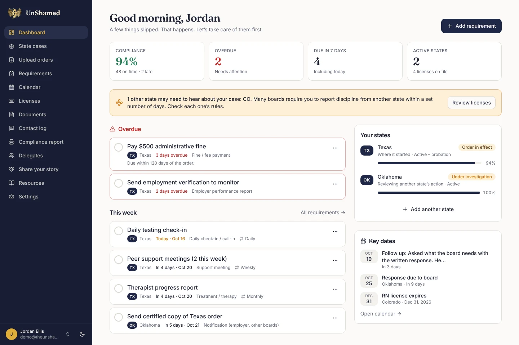Screen dimensions: 519x345
Task: Open the Active states summary card
Action: [454, 61]
